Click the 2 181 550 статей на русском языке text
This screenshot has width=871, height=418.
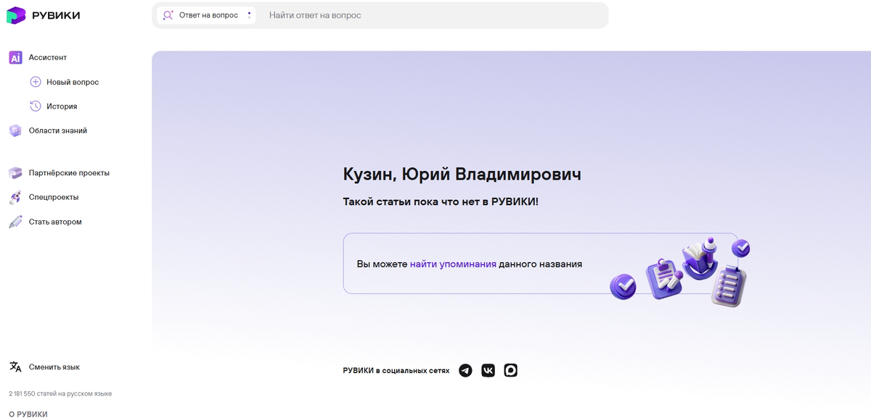click(60, 393)
